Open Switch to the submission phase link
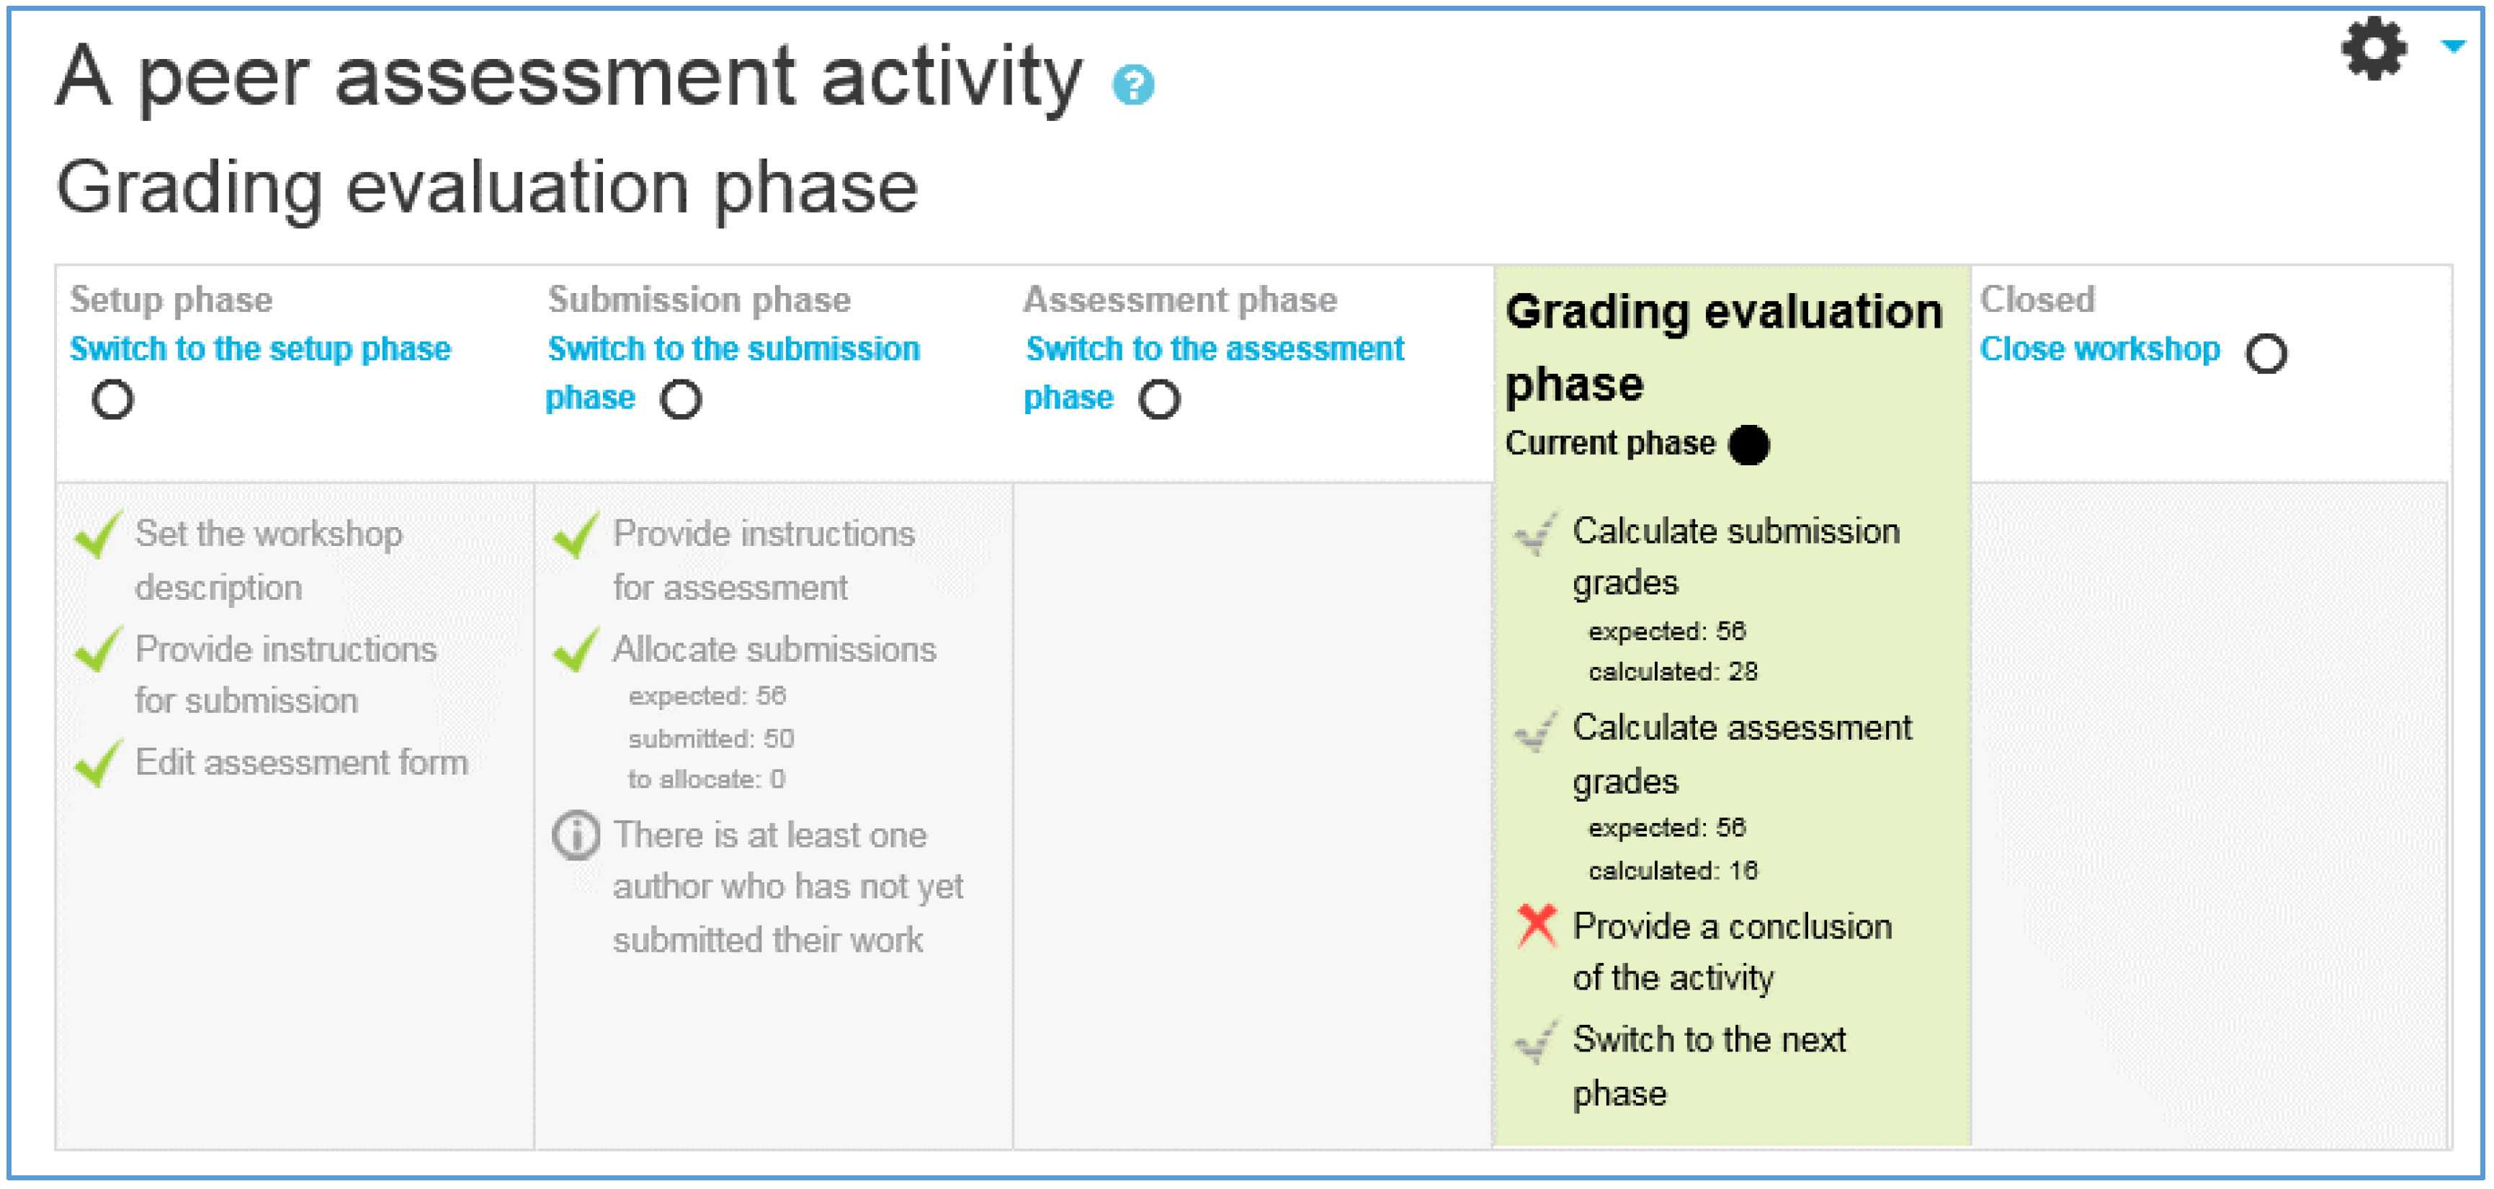Viewport: 2494px width, 1189px height. point(733,372)
